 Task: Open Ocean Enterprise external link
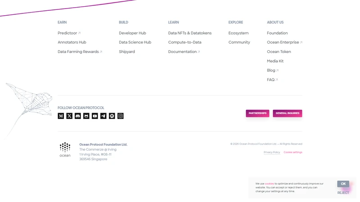(285, 42)
